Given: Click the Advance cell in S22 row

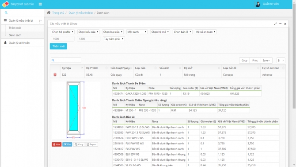Looking at the screenshot, I should (273, 75).
